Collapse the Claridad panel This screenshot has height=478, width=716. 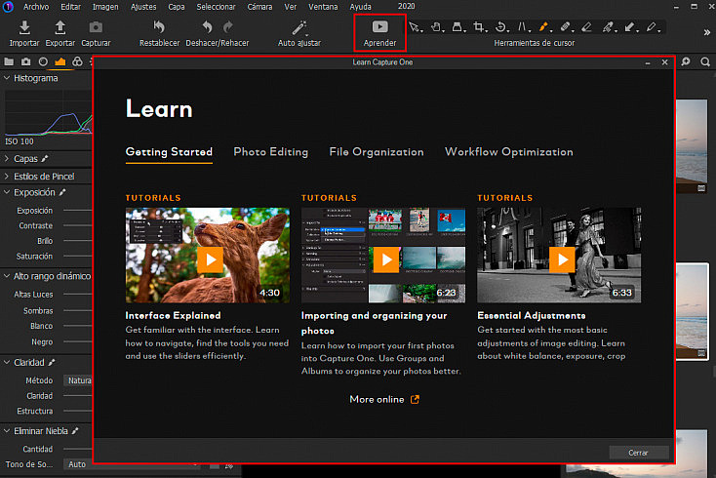click(7, 362)
